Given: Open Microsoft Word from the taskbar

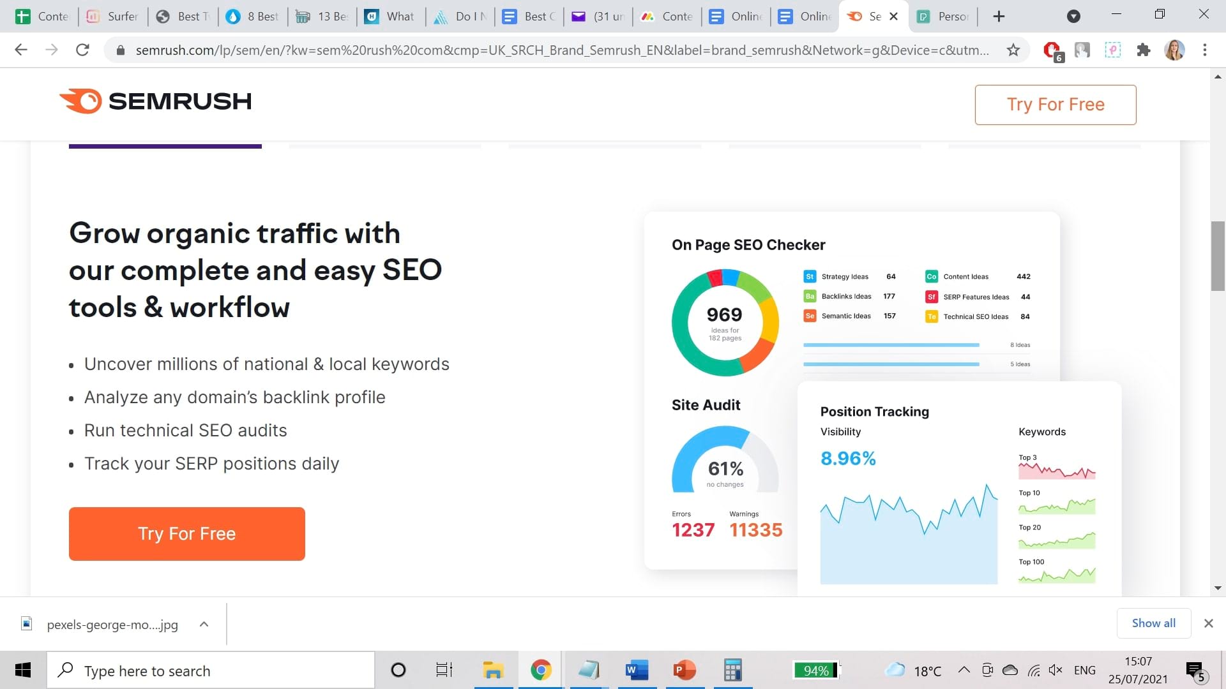Looking at the screenshot, I should (x=637, y=670).
